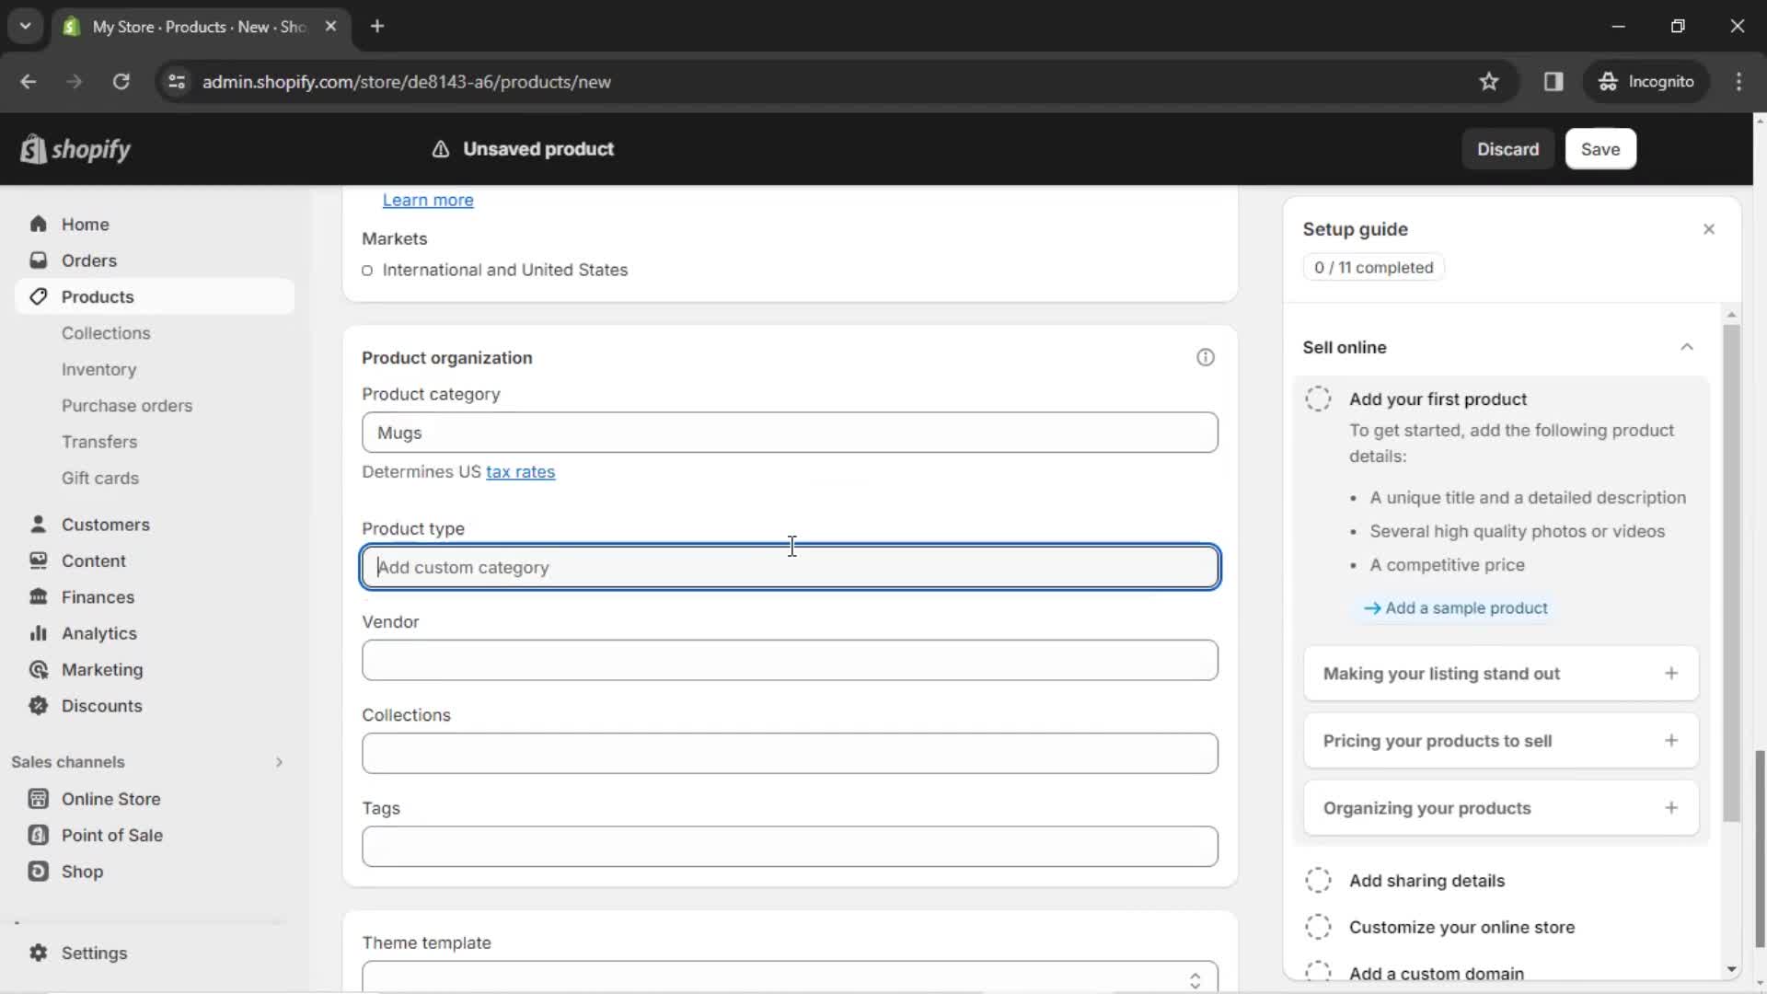Click the Products menu item in sidebar
Viewport: 1767px width, 994px height.
(x=98, y=296)
